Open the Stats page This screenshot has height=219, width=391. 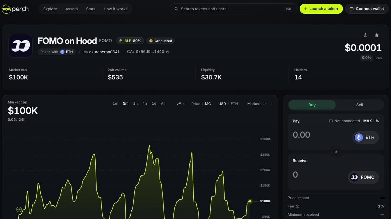coord(91,9)
